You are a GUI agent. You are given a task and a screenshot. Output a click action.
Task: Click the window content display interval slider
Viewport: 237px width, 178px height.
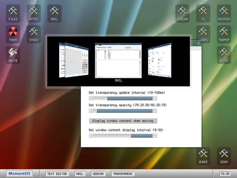point(123,136)
